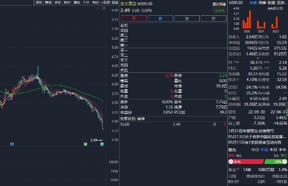Select the 今日 period tab in 眼光

255,150
